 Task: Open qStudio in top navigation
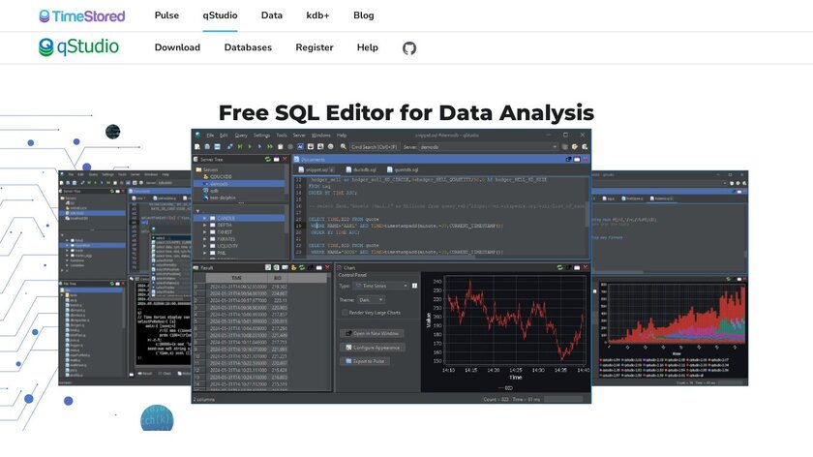point(220,15)
